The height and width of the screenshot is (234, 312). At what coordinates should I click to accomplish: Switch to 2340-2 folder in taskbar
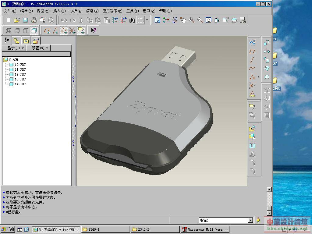pos(155,229)
